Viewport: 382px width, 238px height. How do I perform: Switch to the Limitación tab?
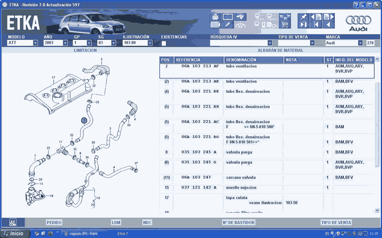[x=85, y=50]
